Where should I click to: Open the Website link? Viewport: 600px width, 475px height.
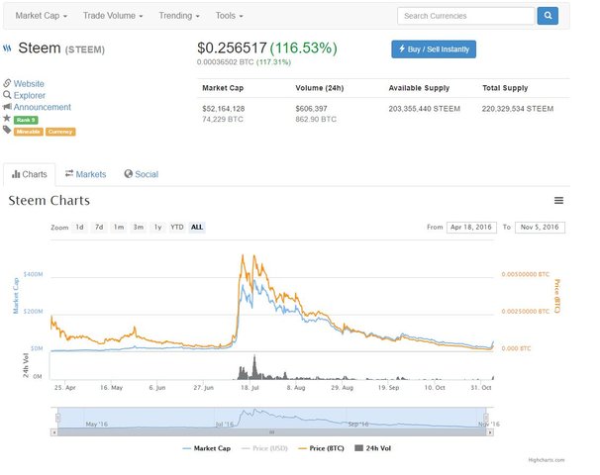(x=29, y=83)
